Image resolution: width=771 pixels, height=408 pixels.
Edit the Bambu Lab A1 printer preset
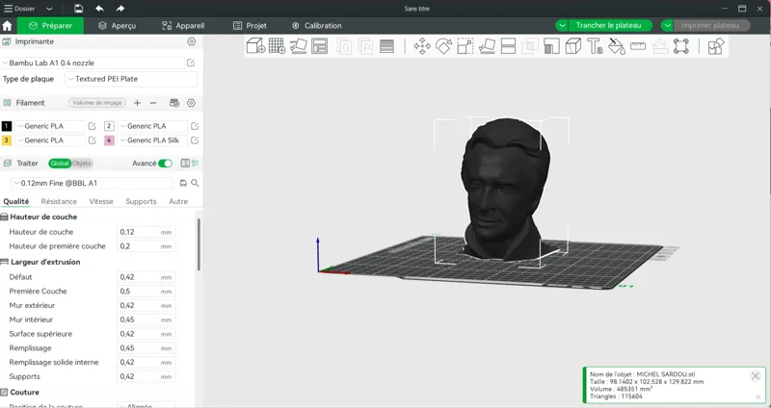click(191, 63)
